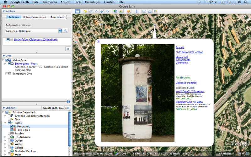Click the add placemark pin icon
This screenshot has width=251, height=157.
(85, 11)
